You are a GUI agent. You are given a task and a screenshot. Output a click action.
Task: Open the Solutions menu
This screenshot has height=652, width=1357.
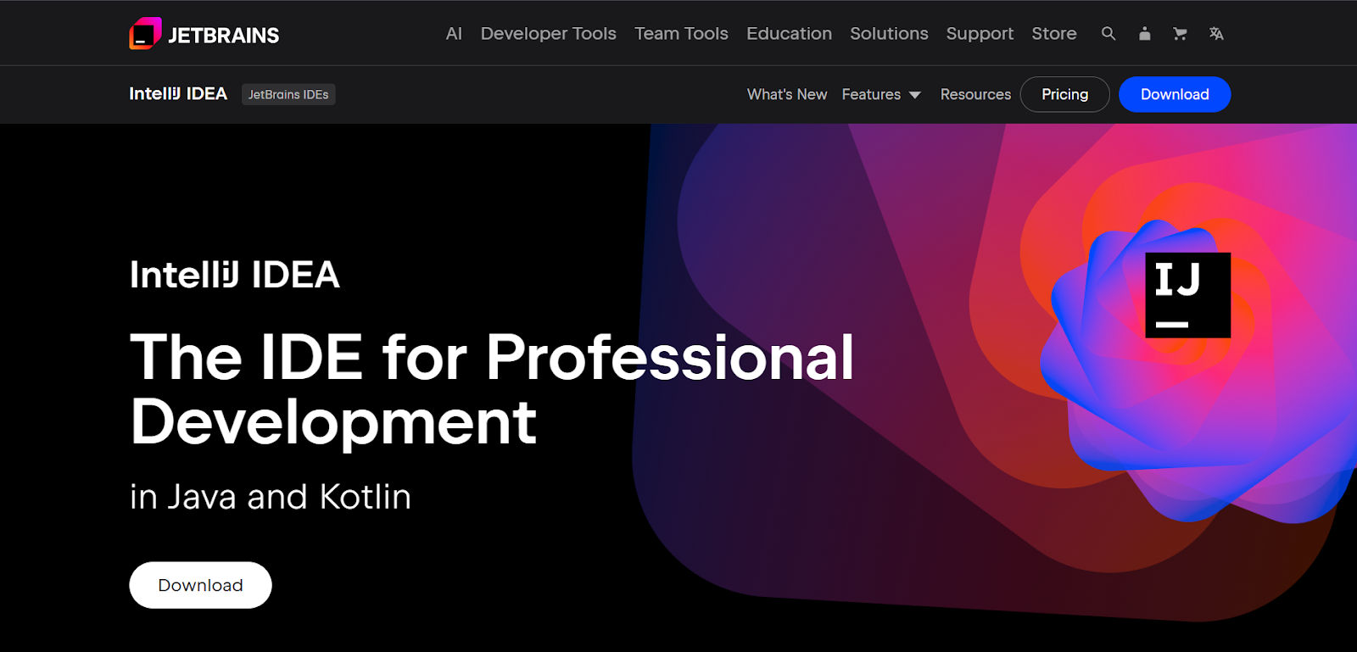[889, 34]
